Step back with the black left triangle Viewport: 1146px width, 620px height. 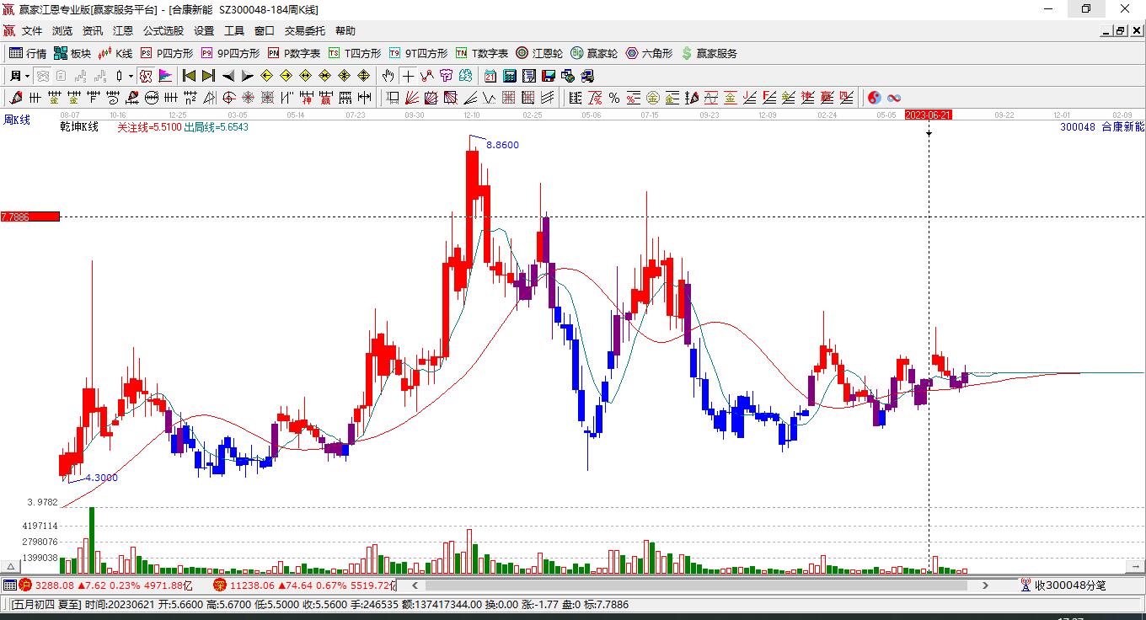click(x=228, y=76)
